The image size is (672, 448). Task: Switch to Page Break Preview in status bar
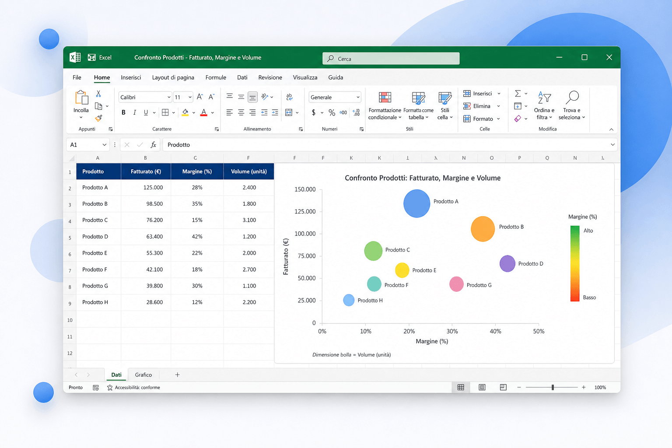[503, 387]
